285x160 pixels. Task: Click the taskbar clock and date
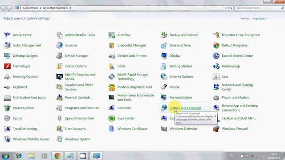point(274,156)
